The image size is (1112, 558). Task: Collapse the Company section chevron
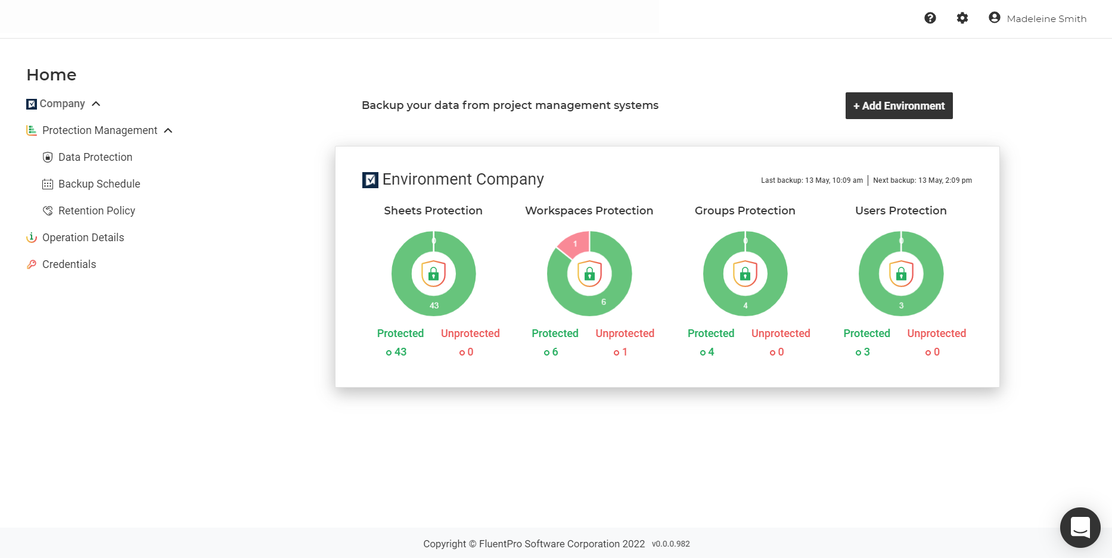[x=96, y=104]
